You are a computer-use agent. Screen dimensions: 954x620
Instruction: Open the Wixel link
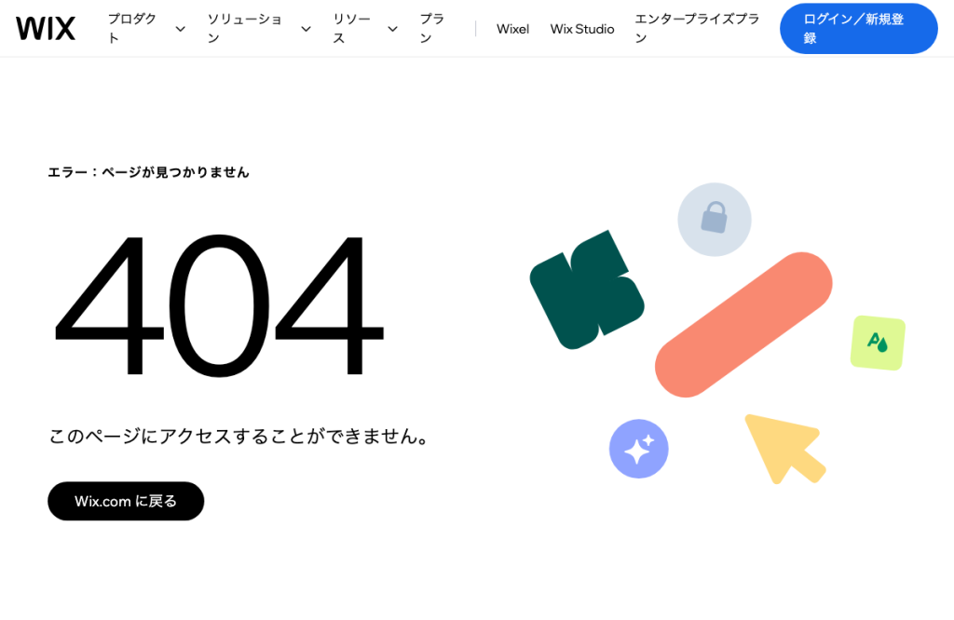[x=513, y=29]
